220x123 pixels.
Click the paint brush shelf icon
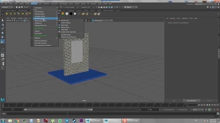point(99,14)
